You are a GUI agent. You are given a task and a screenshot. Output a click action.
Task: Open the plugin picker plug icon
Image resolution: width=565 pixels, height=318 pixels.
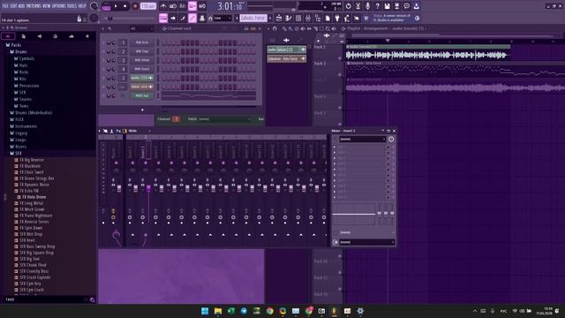click(337, 18)
